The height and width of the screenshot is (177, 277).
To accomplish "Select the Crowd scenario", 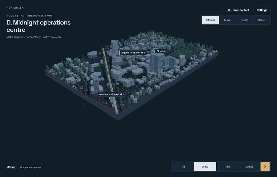I will click(249, 167).
